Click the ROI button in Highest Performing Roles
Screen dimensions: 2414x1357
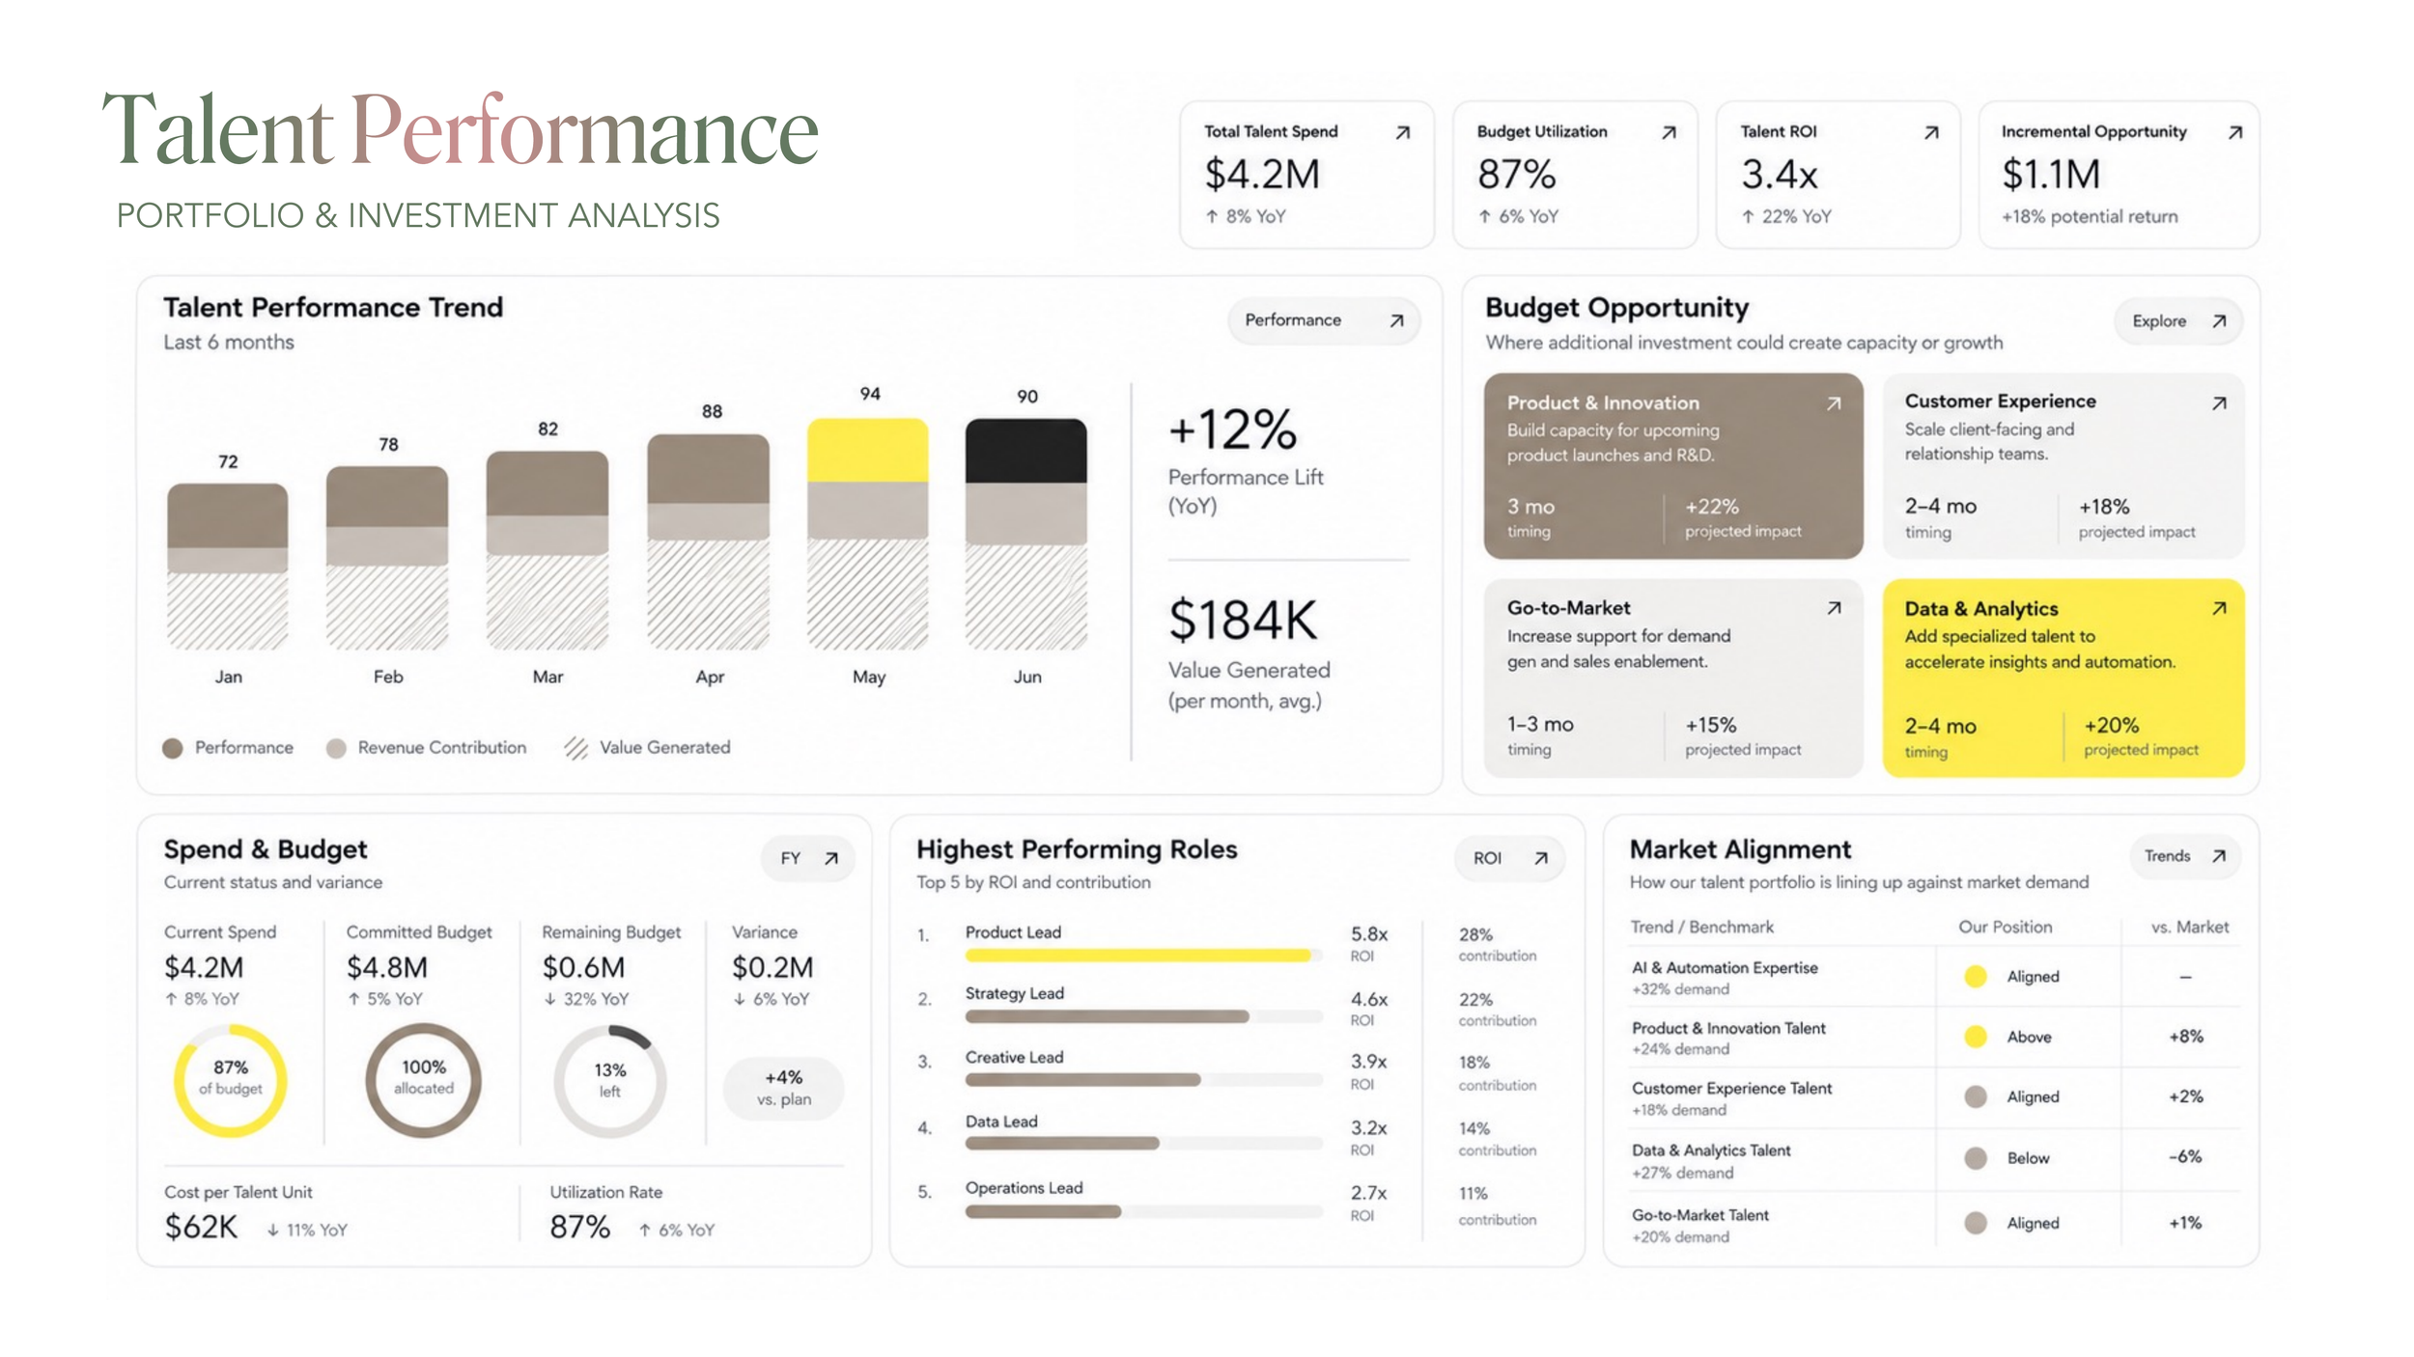tap(1509, 858)
